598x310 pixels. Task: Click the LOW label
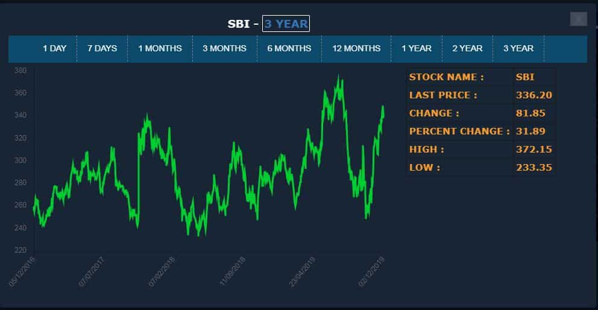424,168
